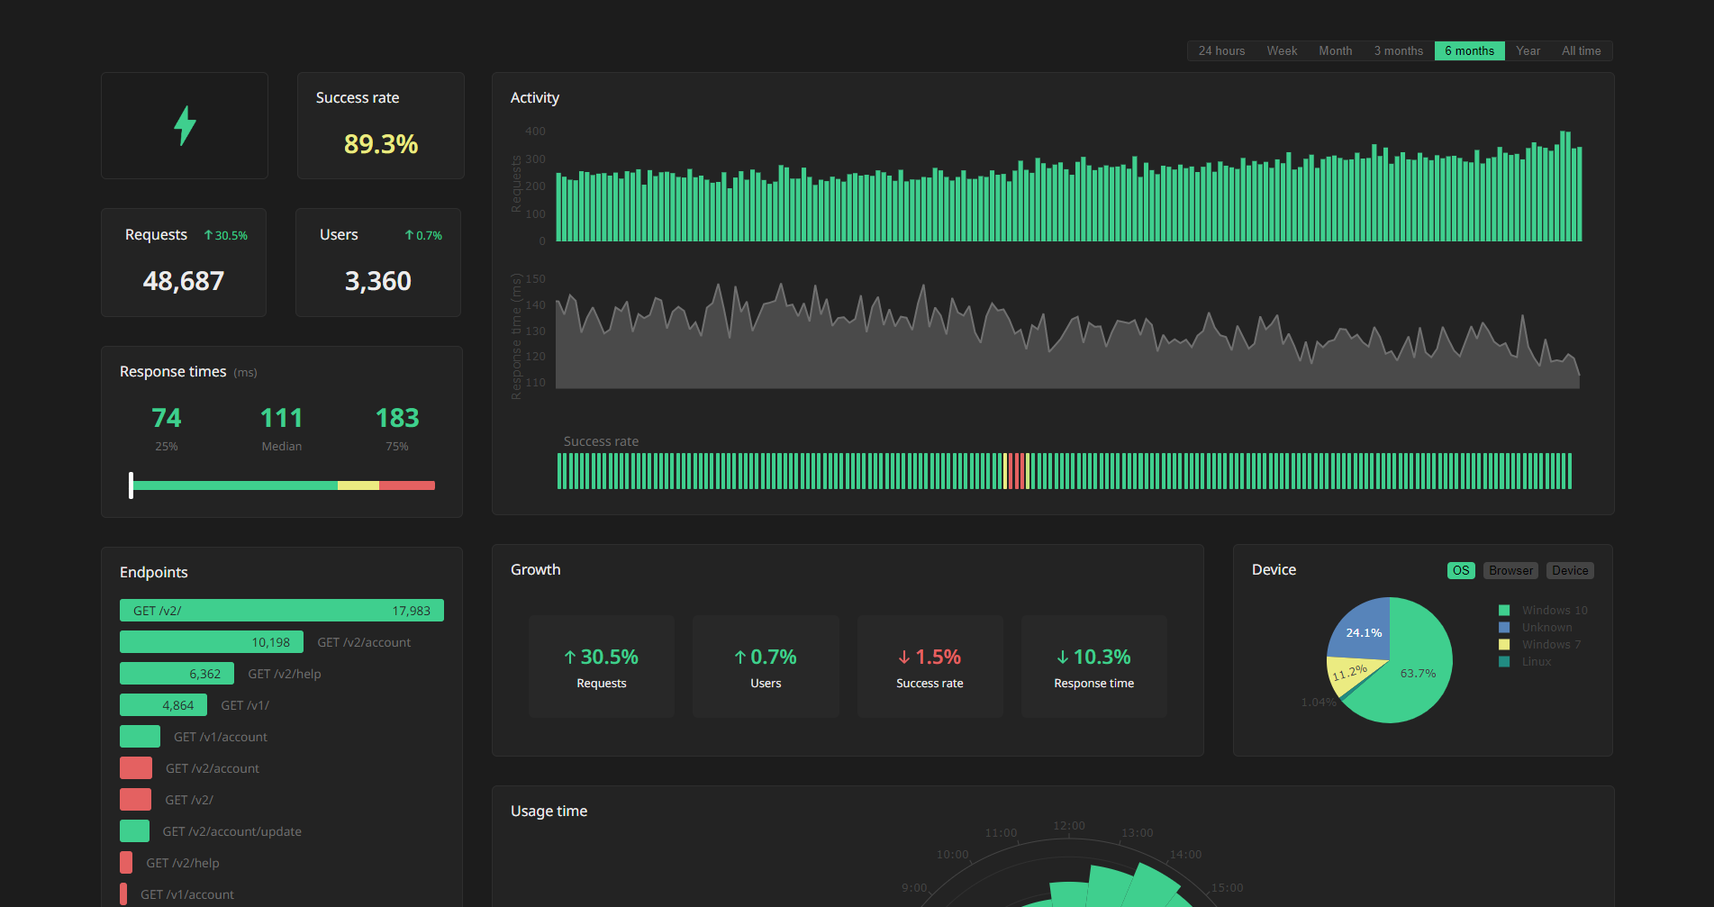This screenshot has width=1714, height=907.
Task: Click the Unknown legend color box
Action: point(1503,627)
